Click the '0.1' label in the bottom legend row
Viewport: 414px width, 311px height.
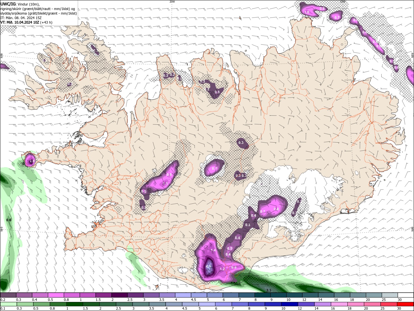[3, 309]
